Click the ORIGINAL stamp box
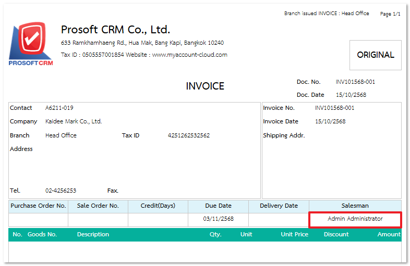Image resolution: width=410 pixels, height=266 pixels. (375, 55)
